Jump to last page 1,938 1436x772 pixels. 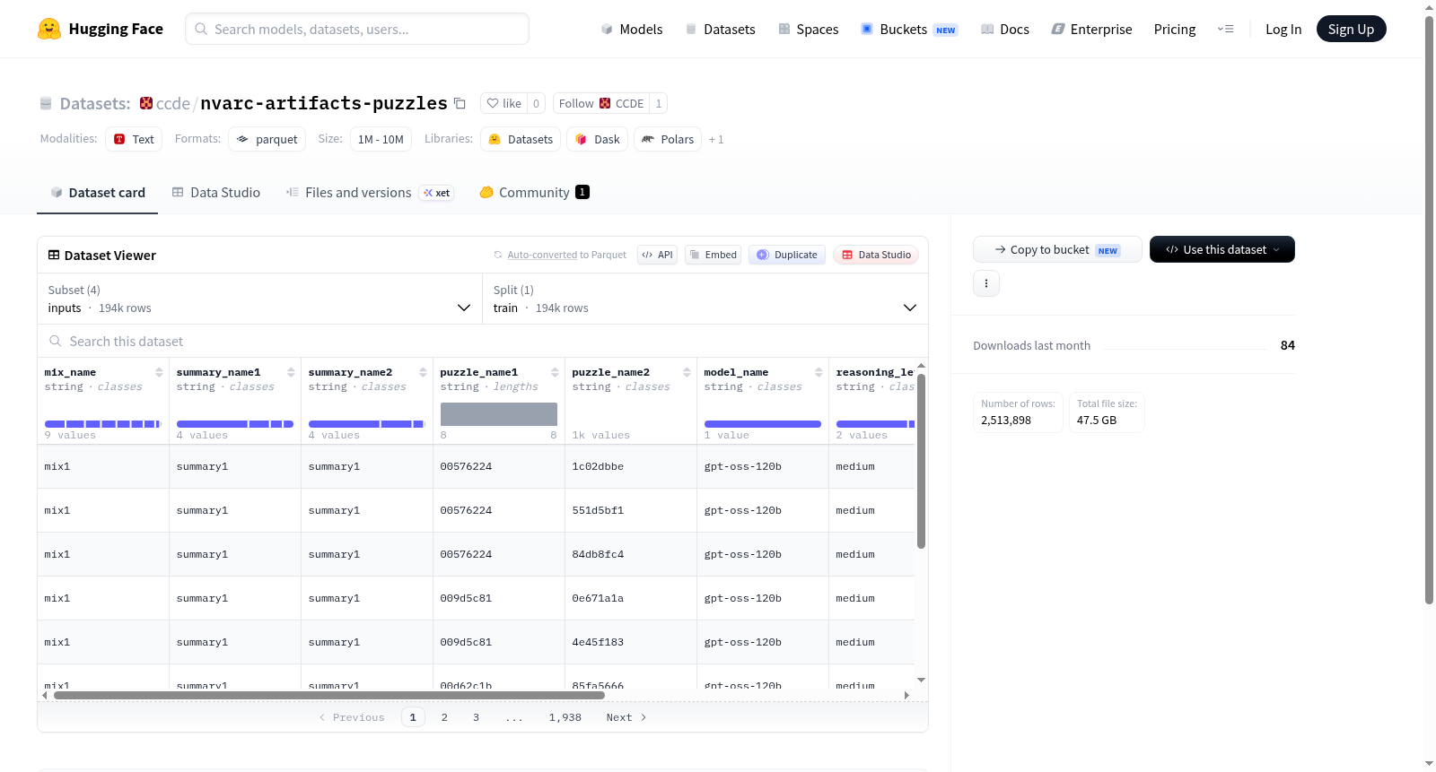(565, 717)
